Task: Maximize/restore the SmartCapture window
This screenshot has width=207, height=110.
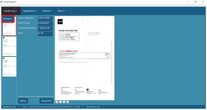Action: [195, 2]
